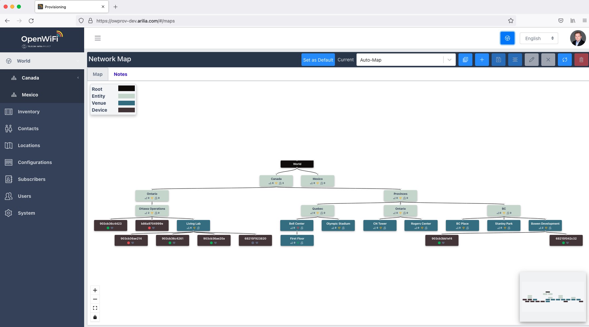589x327 pixels.
Task: Refresh the network map
Action: [564, 60]
